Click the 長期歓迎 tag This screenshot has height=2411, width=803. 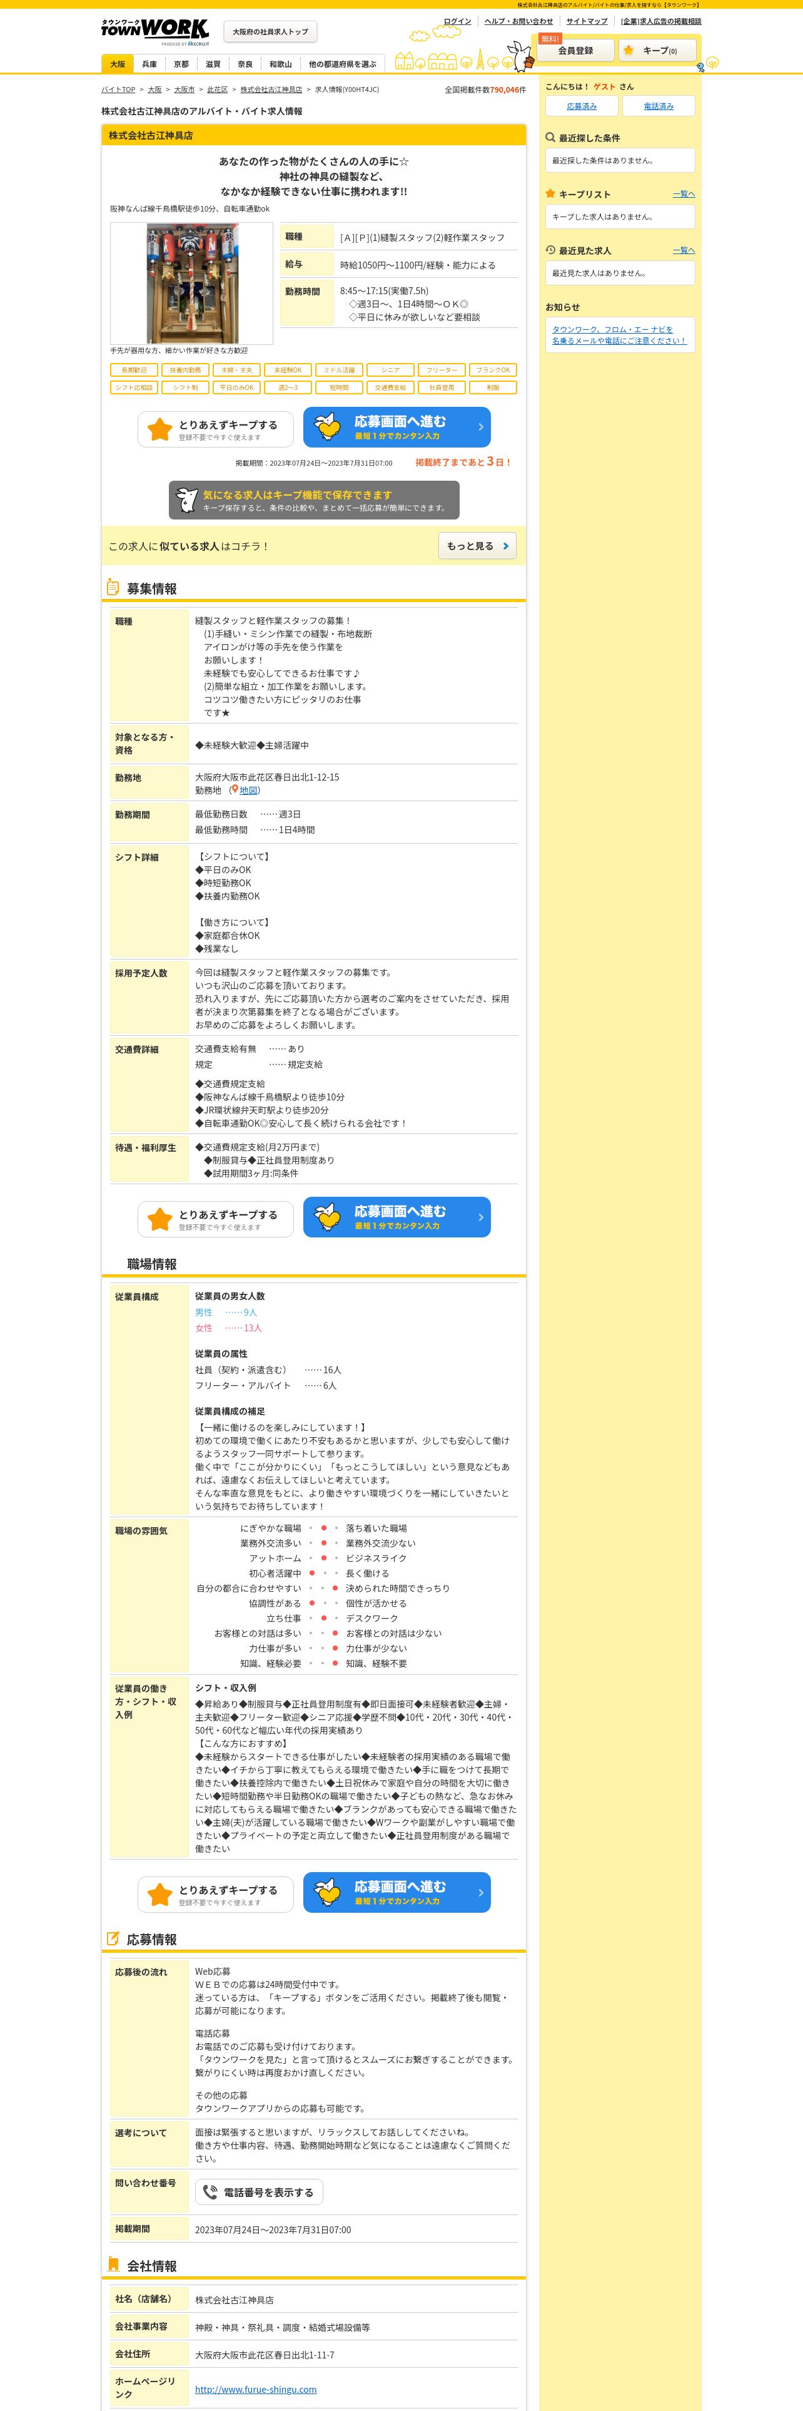pyautogui.click(x=134, y=370)
